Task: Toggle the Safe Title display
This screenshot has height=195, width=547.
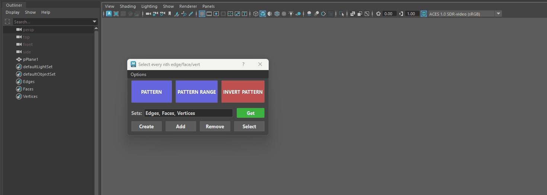Action: [x=244, y=14]
